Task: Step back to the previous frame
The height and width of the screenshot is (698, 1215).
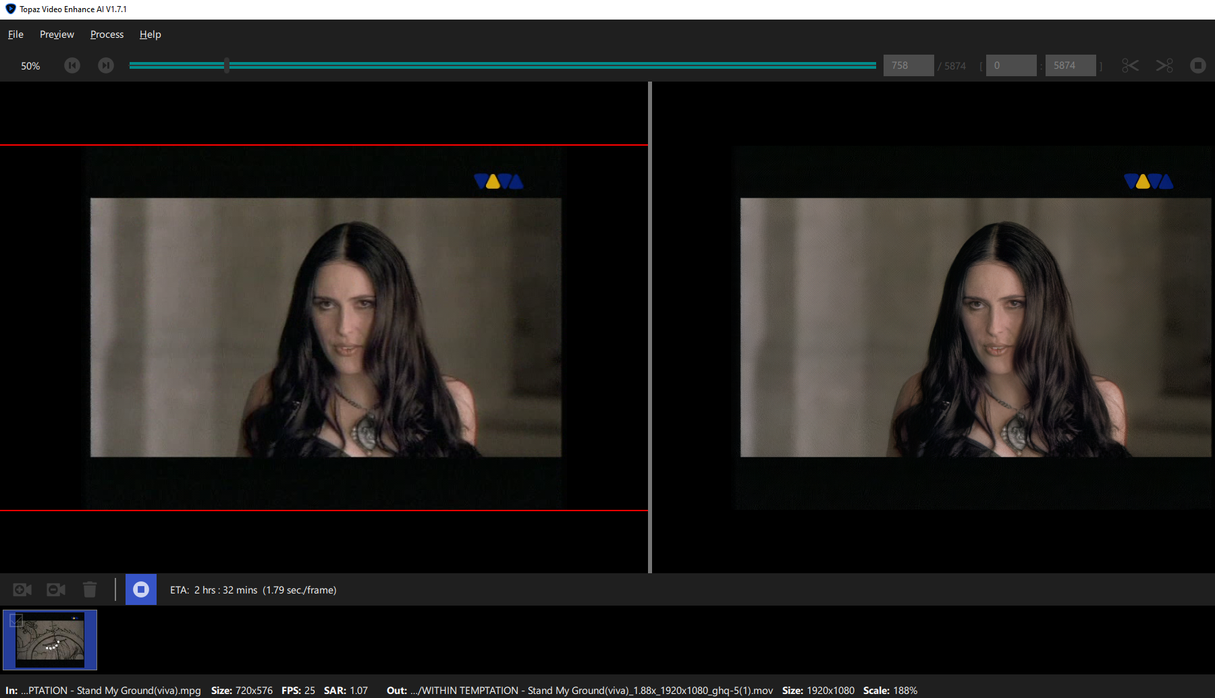Action: click(72, 65)
